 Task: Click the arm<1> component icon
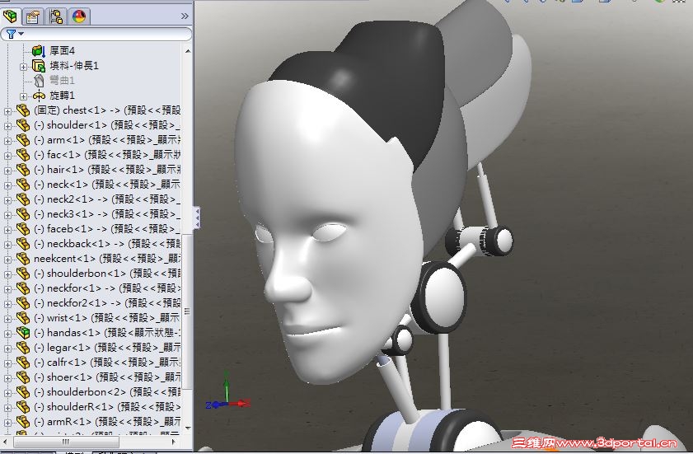click(x=22, y=140)
